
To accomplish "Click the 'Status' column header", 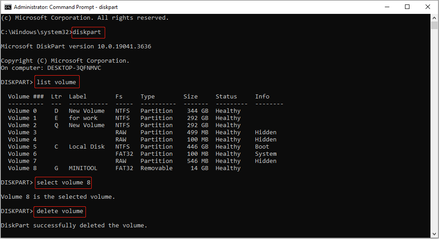I will click(226, 97).
